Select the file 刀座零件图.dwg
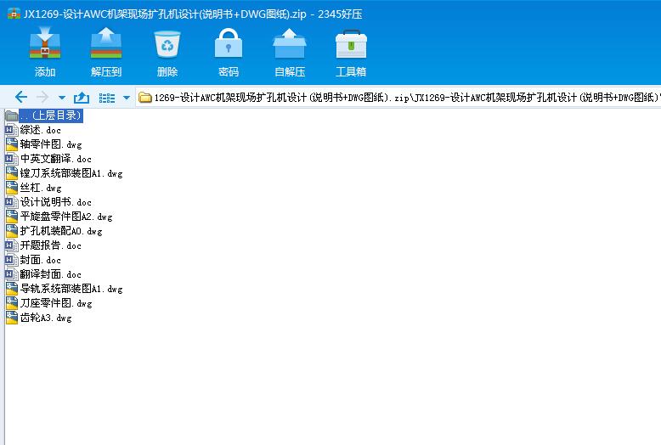This screenshot has width=661, height=445. point(56,302)
